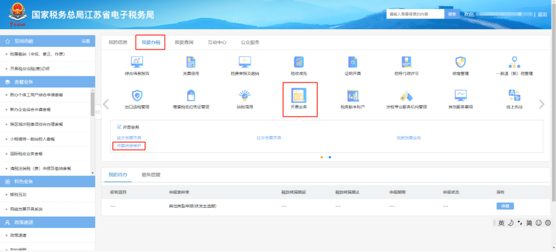Switch to the 我要查询 tab
The width and height of the screenshot is (556, 252).
[x=184, y=42]
